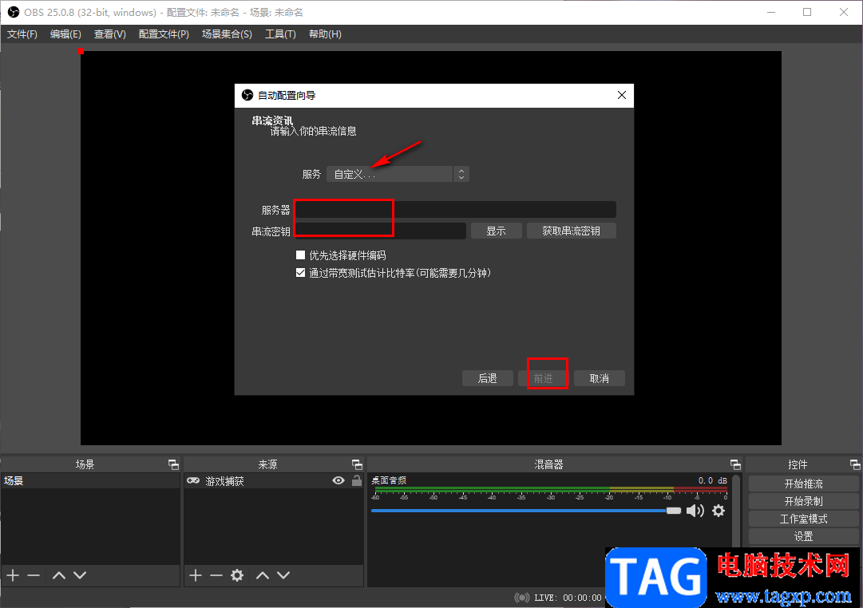Click 工作室模式 button
Viewport: 863px width, 608px height.
(x=803, y=519)
